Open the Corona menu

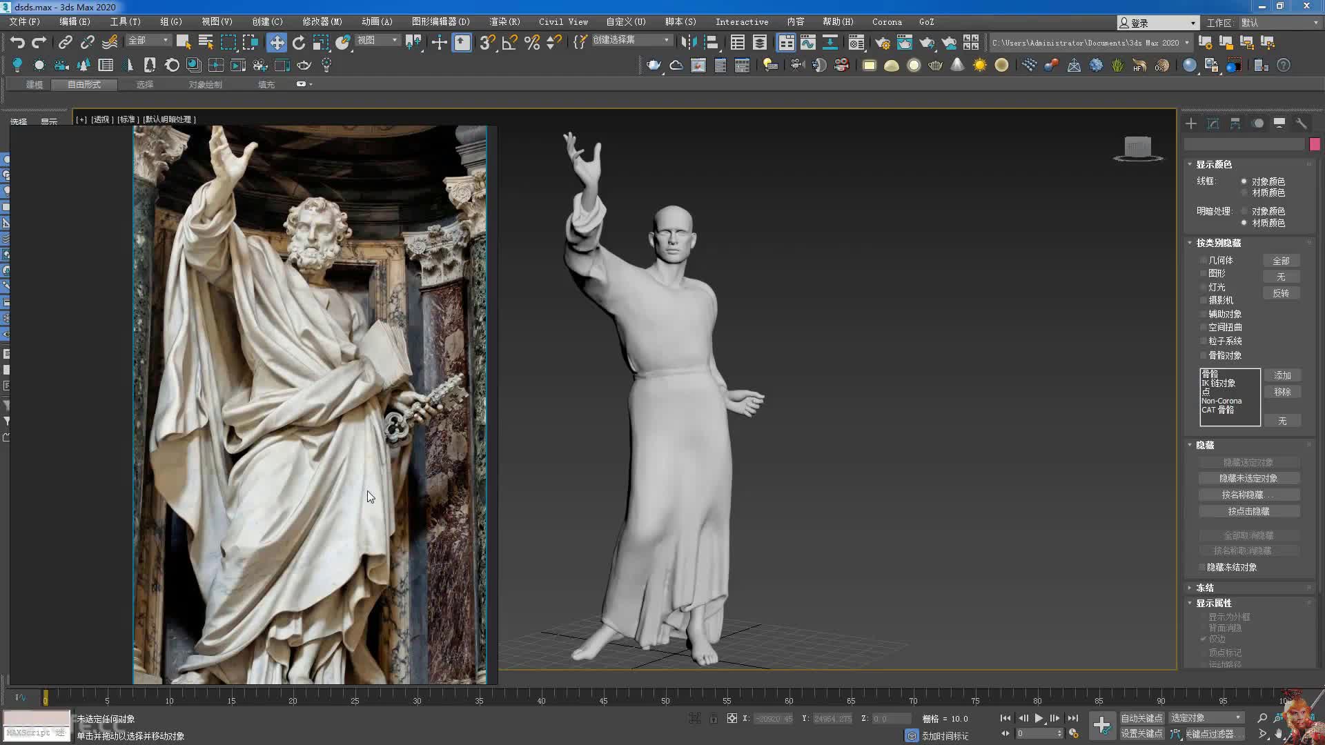click(x=887, y=22)
